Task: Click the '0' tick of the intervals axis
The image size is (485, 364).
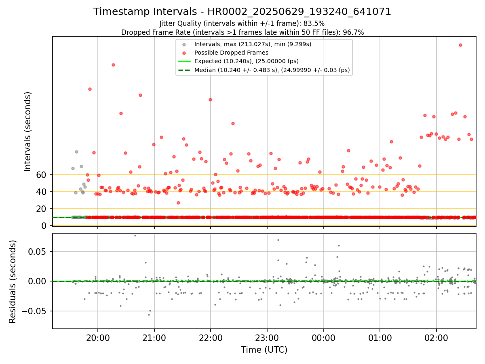Action: click(44, 226)
